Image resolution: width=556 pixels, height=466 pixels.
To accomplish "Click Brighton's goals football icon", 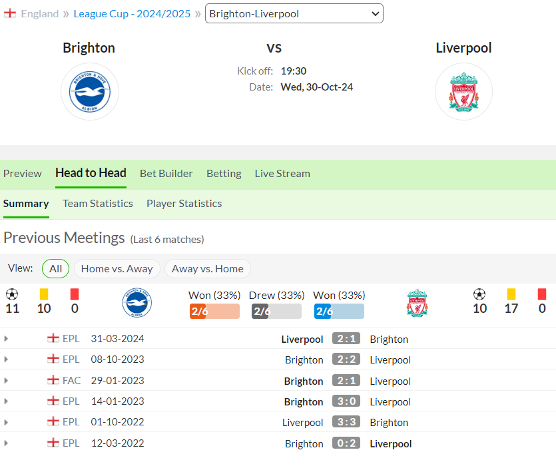I will pos(12,294).
